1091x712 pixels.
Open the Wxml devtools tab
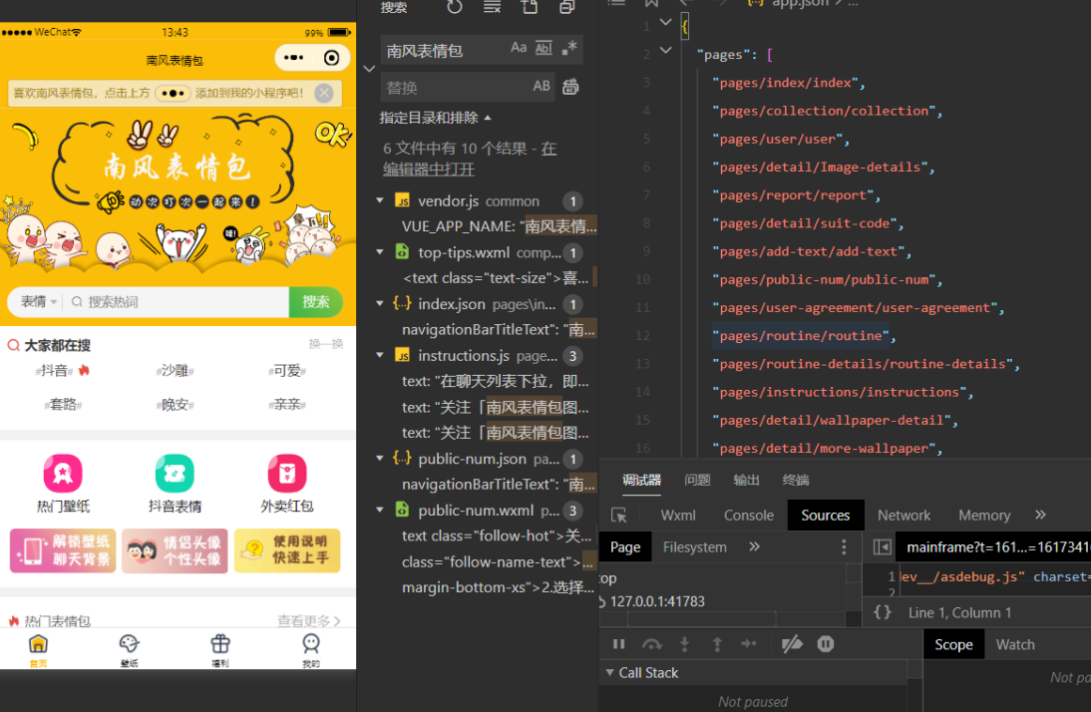(x=678, y=515)
